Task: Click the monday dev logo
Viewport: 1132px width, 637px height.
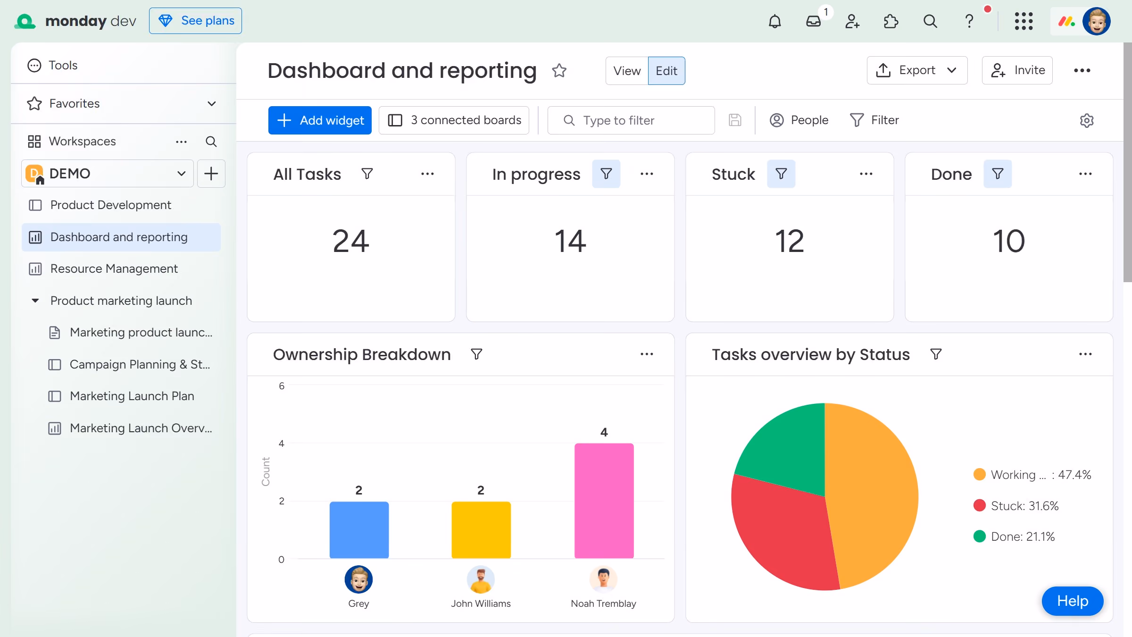Action: (x=75, y=21)
